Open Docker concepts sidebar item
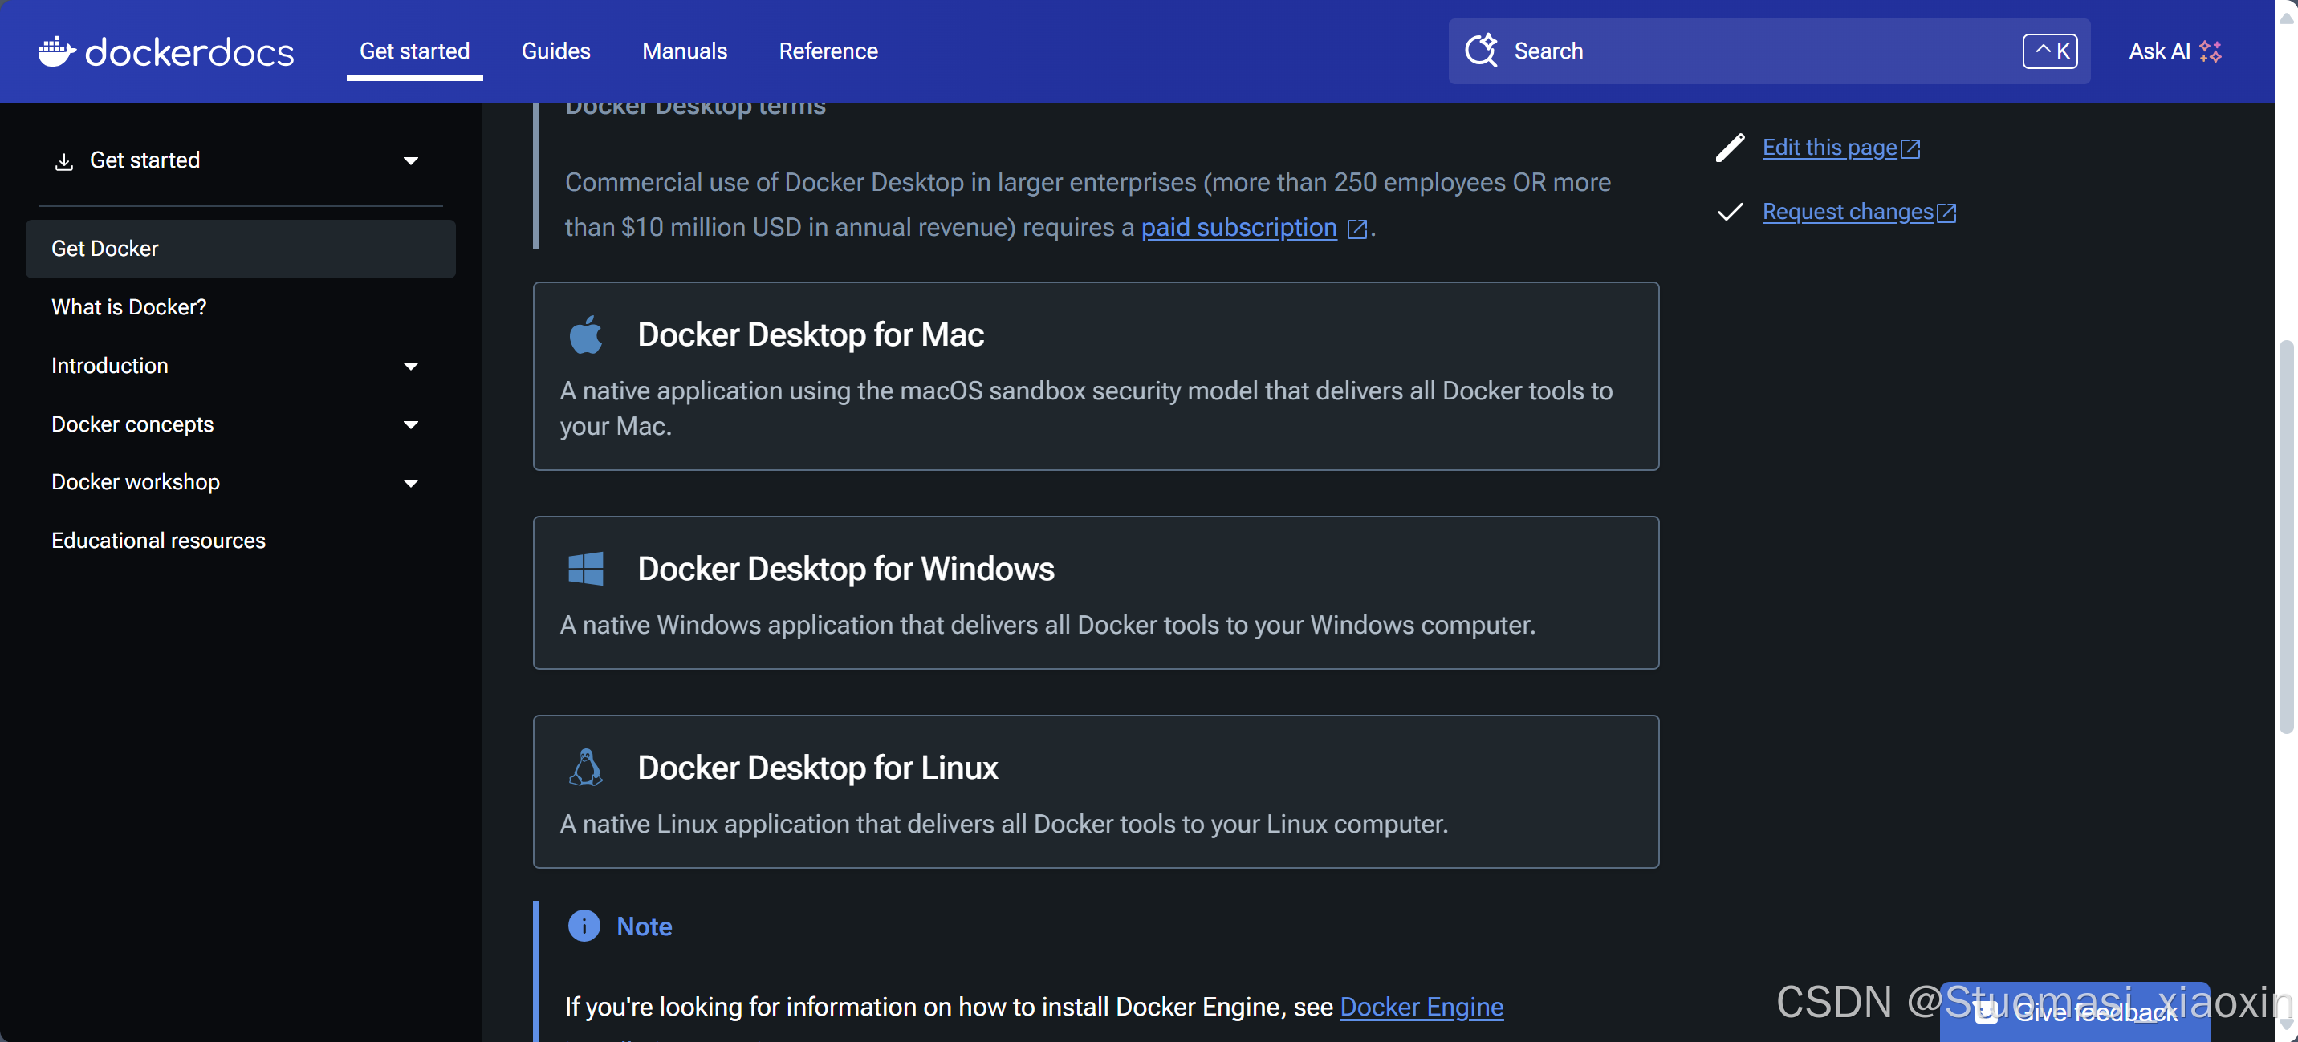The width and height of the screenshot is (2298, 1042). [132, 424]
